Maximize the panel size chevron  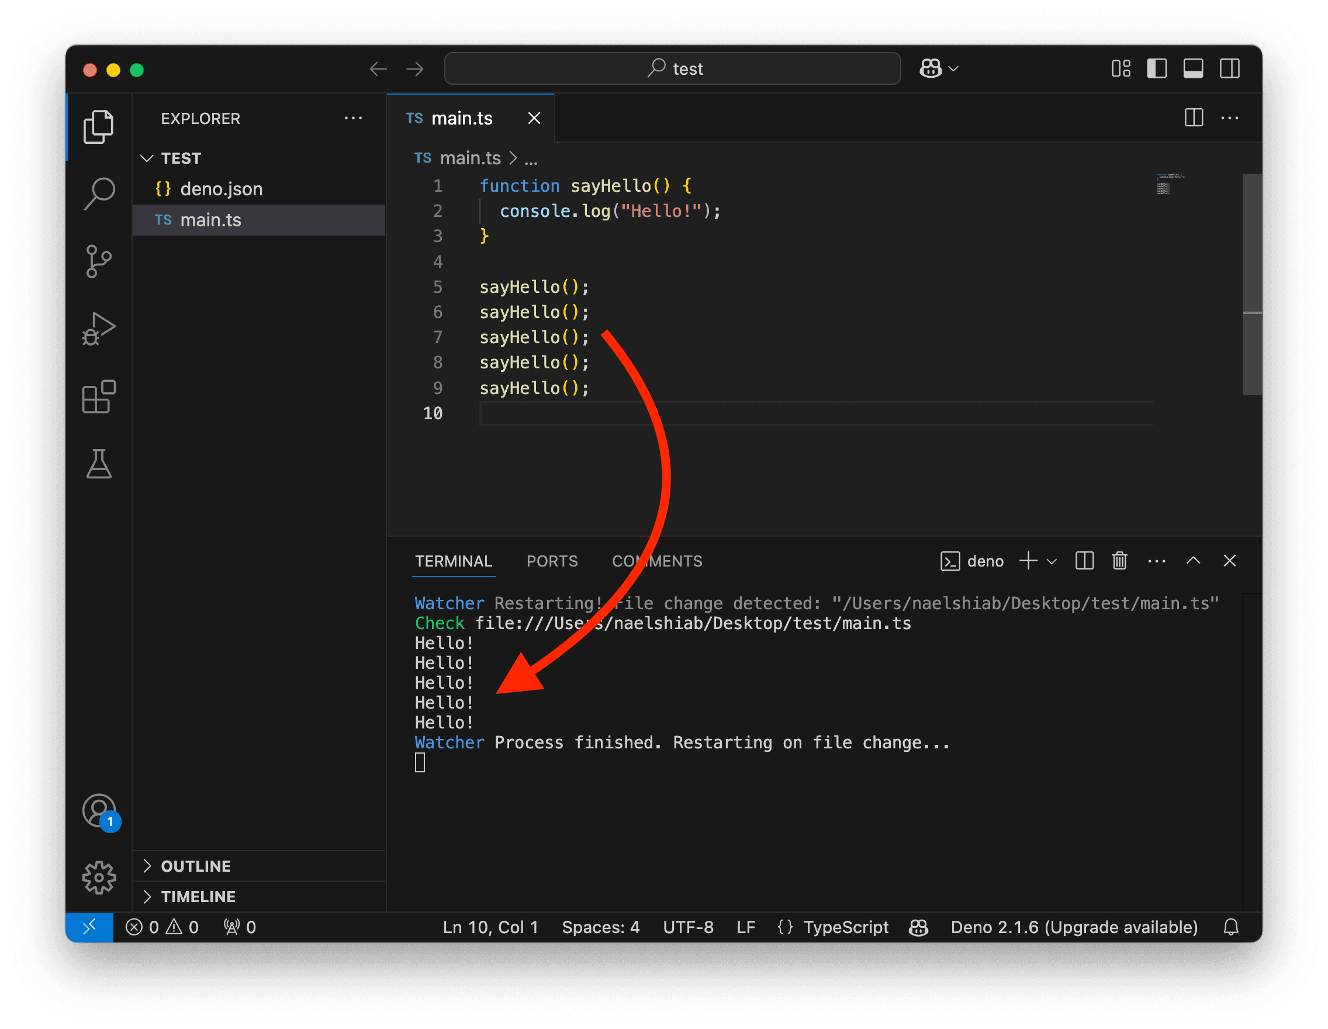[x=1193, y=560]
